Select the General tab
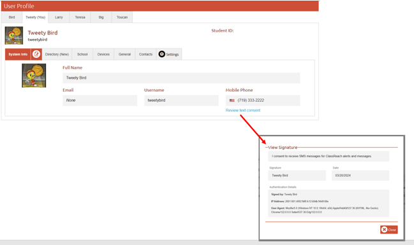This screenshot has height=245, width=414. click(124, 54)
